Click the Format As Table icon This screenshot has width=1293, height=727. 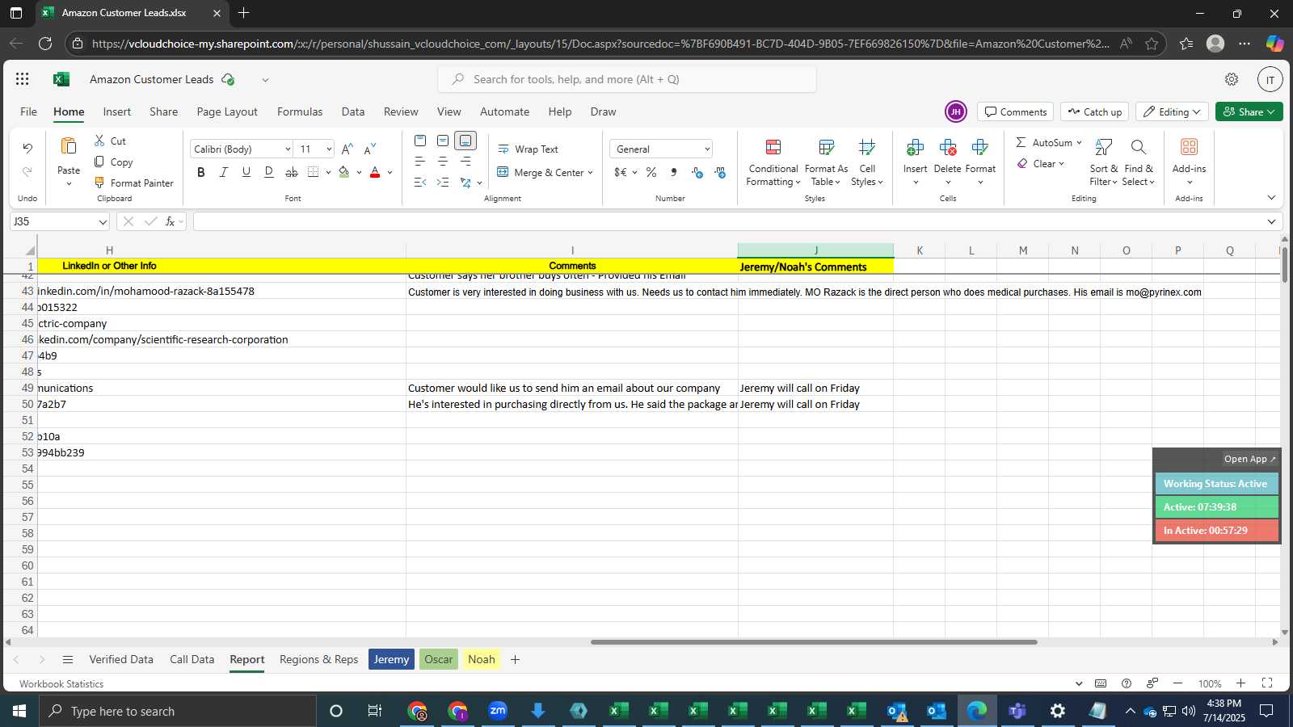tap(826, 147)
